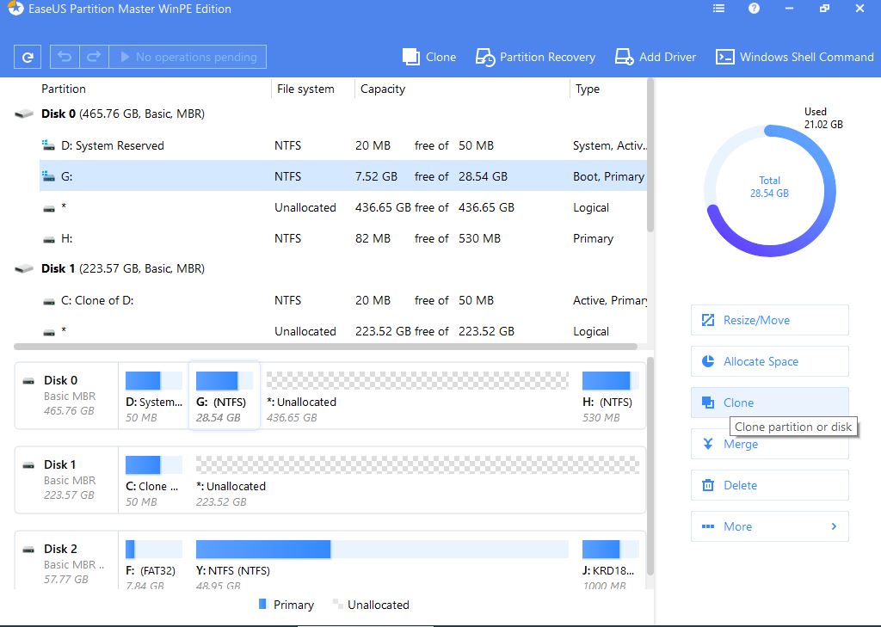Open the help question mark icon
The image size is (881, 627).
(754, 9)
